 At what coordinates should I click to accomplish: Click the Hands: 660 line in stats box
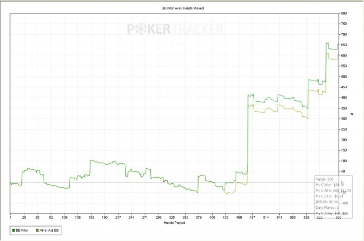[324, 179]
